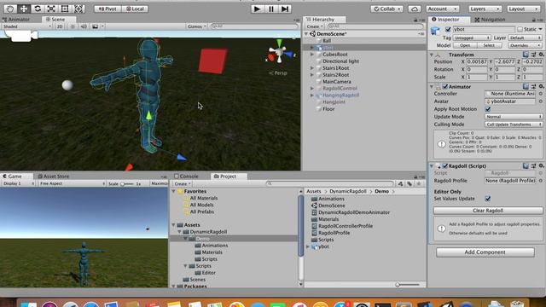Screen dimensions: 546x307
Task: Switch to the Animator tab
Action: [x=16, y=20]
